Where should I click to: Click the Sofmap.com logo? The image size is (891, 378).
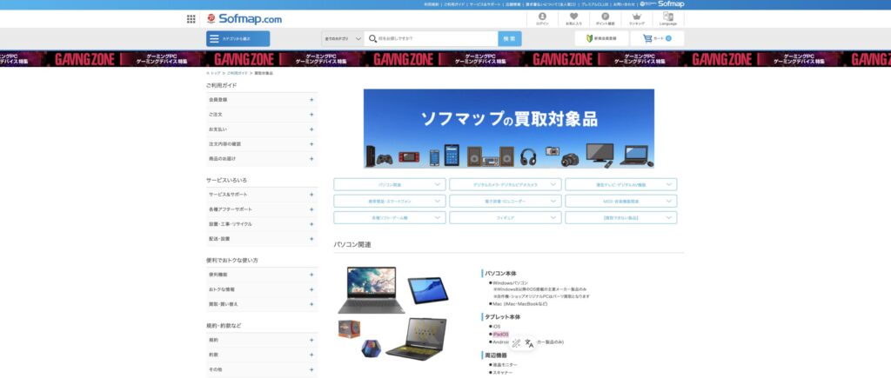coord(245,19)
